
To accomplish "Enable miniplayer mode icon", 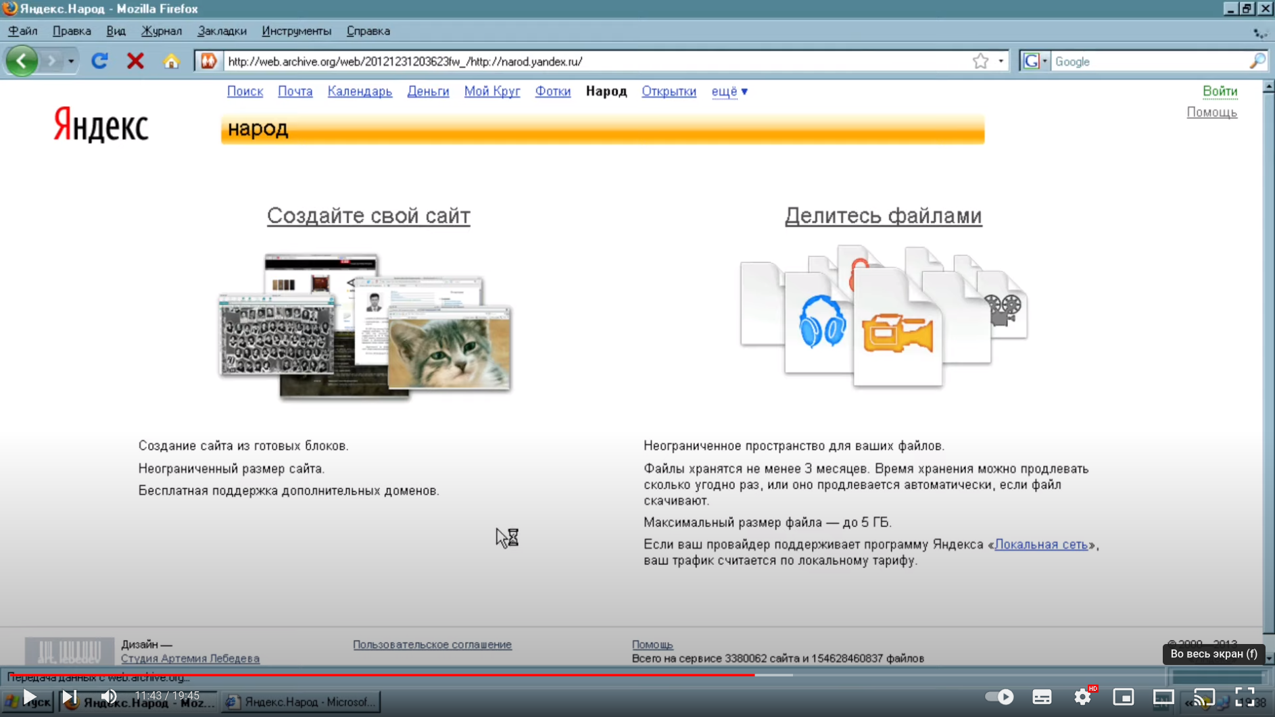I will tap(1123, 697).
